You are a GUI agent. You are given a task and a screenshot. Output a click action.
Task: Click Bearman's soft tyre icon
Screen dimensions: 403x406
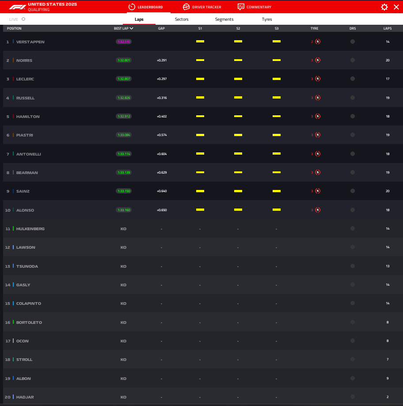[318, 172]
